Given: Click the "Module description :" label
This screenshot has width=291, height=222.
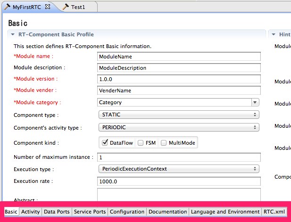Looking at the screenshot, I should tap(39, 67).
